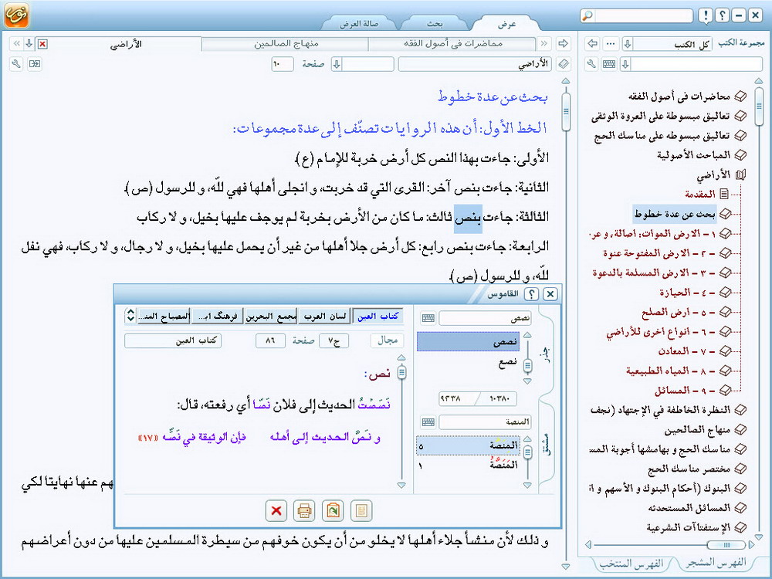Switch to the بحث main tab
The width and height of the screenshot is (772, 579).
click(434, 24)
